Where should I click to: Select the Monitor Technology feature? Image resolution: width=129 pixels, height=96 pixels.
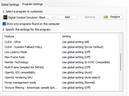(16, 62)
